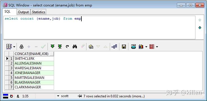Click the delete record minus icon
Viewport: 207px width, 101px height.
tap(36, 47)
